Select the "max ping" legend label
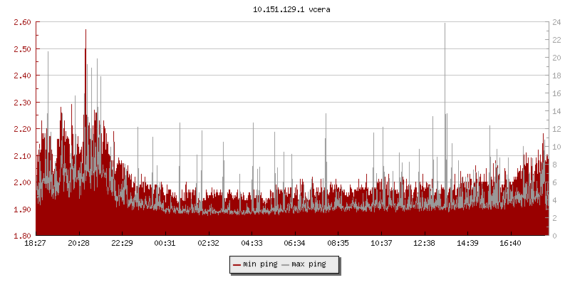This screenshot has height=285, width=570. [x=309, y=264]
